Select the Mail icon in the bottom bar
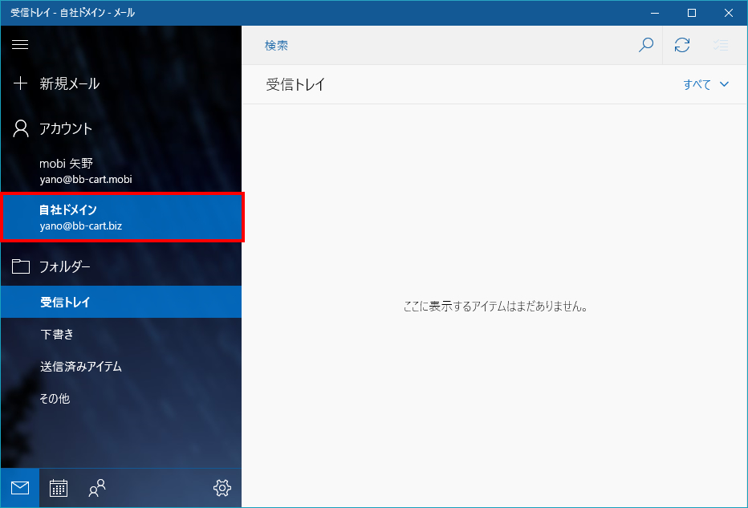The width and height of the screenshot is (748, 508). pos(19,487)
